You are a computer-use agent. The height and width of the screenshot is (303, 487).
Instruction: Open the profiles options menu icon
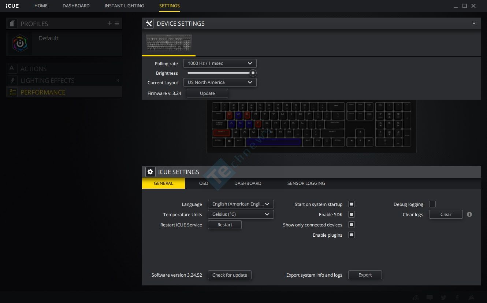(x=117, y=23)
